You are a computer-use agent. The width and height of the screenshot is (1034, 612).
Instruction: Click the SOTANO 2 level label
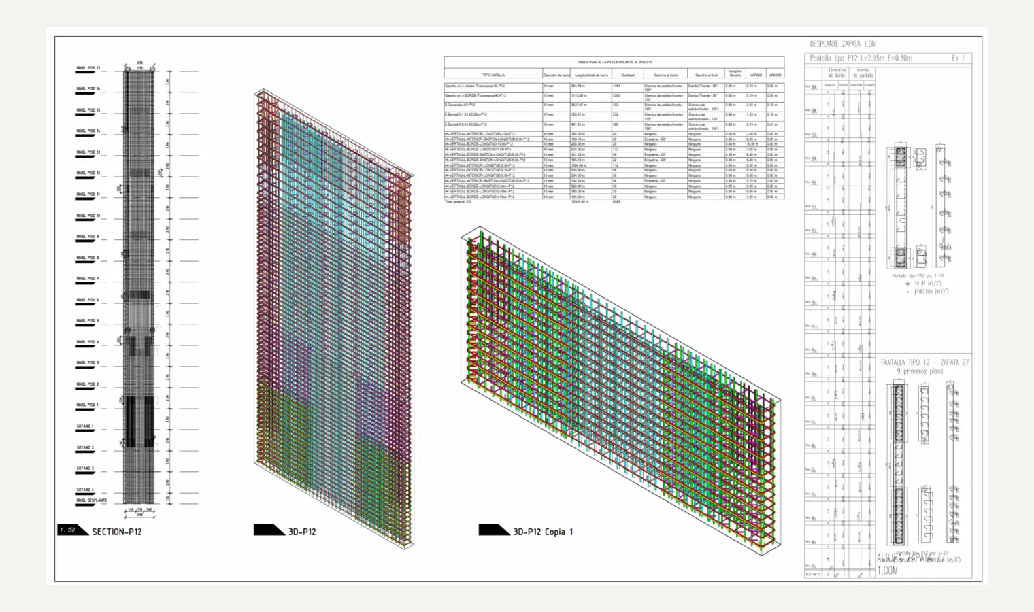[x=84, y=448]
